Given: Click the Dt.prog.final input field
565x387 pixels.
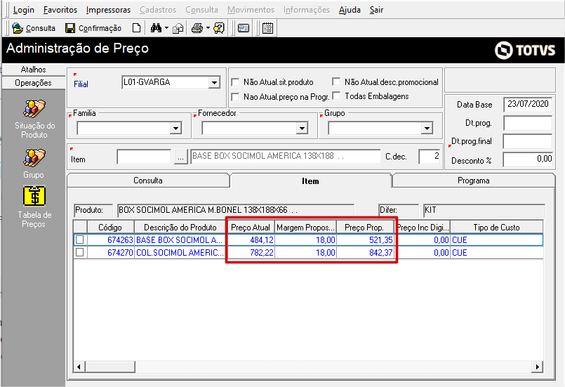Looking at the screenshot, I should tap(528, 141).
